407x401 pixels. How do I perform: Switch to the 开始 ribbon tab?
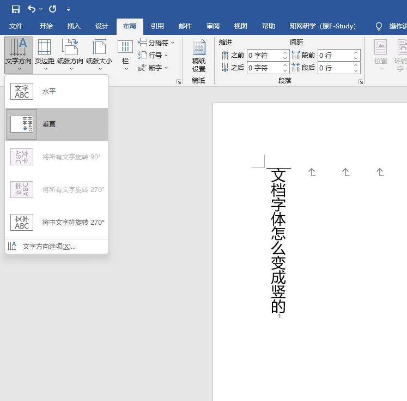point(46,26)
